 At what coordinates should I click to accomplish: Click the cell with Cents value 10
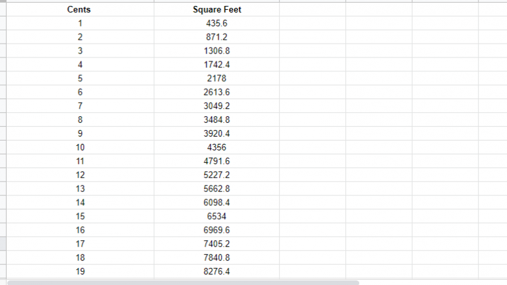pyautogui.click(x=80, y=147)
